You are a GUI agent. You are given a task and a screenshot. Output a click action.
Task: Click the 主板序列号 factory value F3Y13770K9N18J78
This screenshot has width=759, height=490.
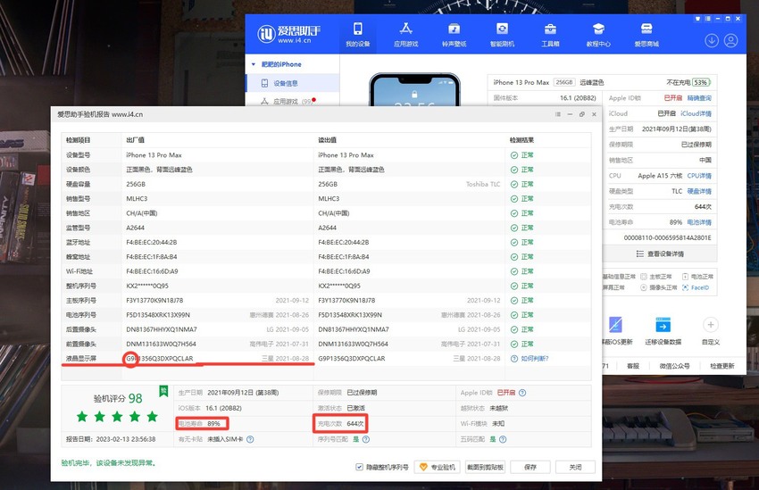(x=154, y=301)
